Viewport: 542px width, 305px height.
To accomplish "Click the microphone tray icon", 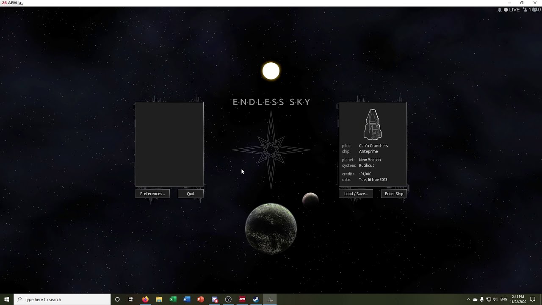I will tap(481, 299).
